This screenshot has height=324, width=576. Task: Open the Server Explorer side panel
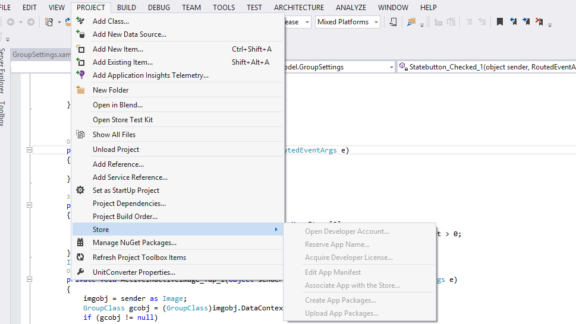[x=3, y=70]
